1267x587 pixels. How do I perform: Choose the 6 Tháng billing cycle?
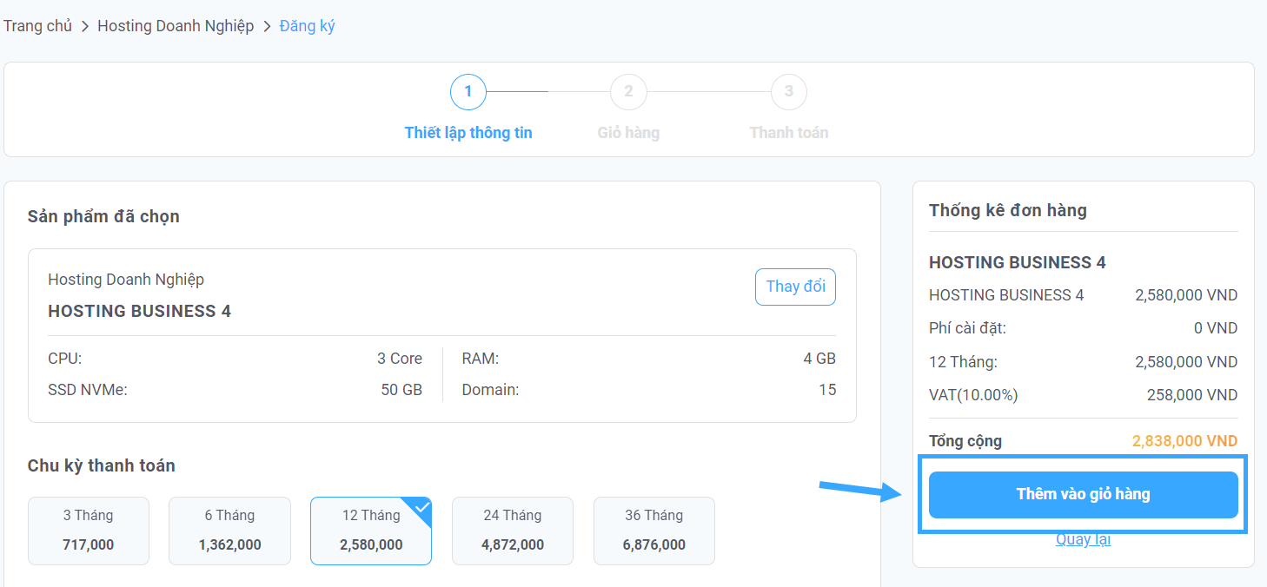click(229, 531)
